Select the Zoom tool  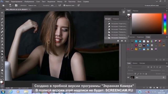click(x=2, y=73)
